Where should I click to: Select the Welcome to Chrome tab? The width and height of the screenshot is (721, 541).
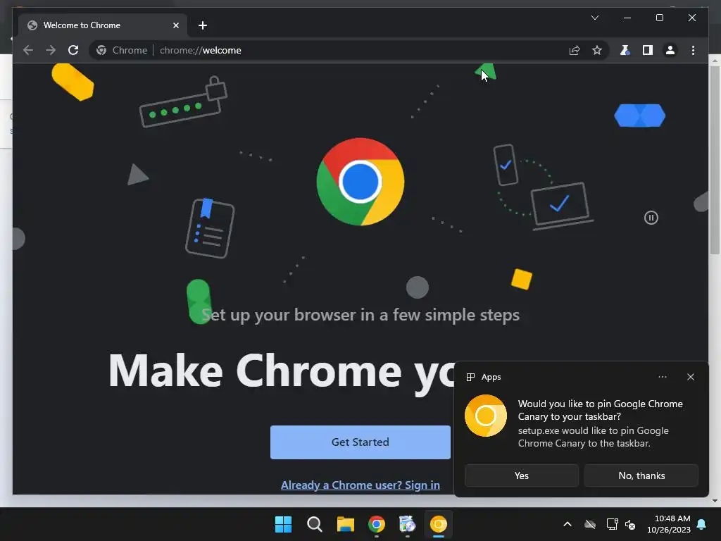(103, 25)
